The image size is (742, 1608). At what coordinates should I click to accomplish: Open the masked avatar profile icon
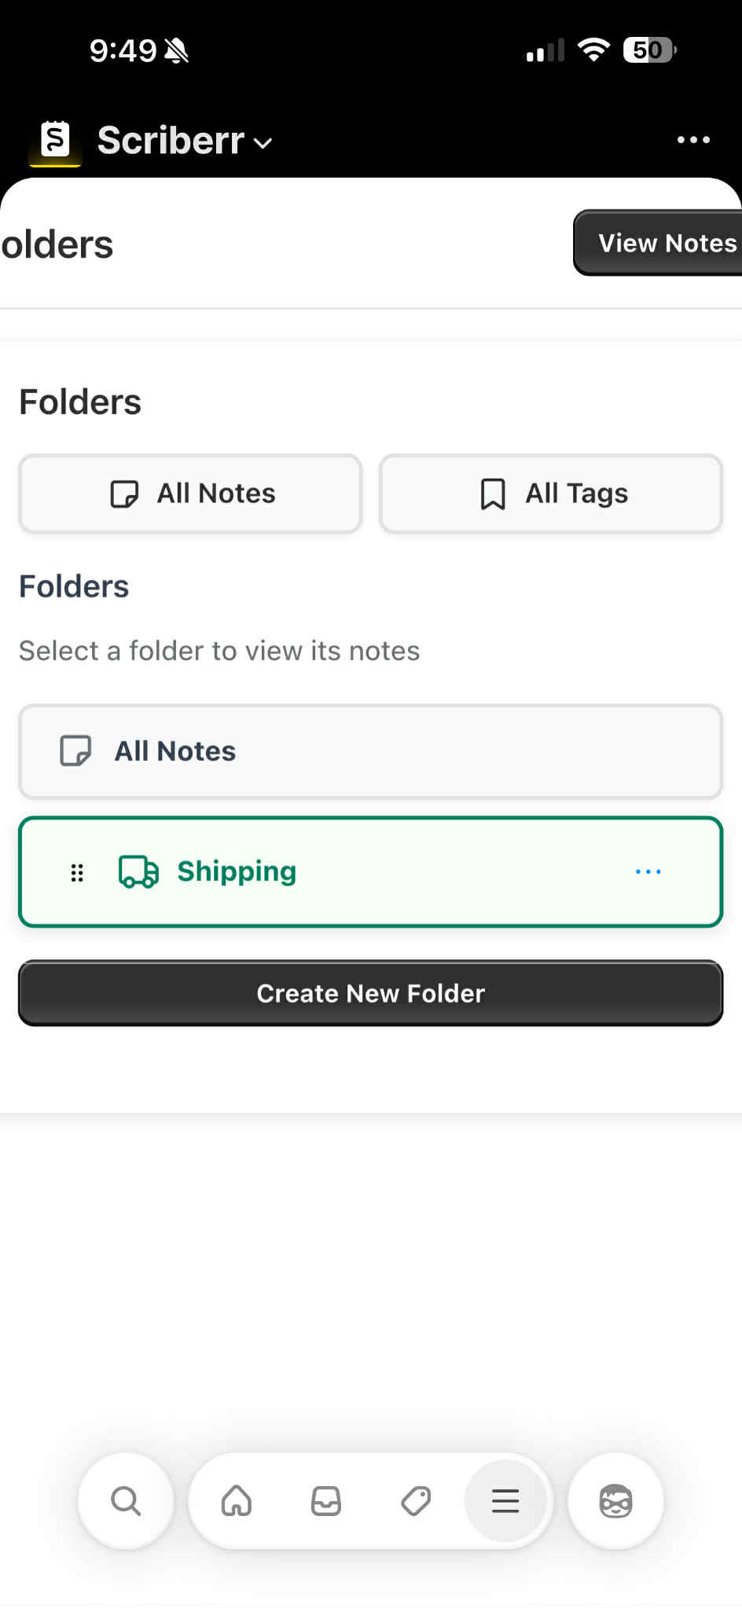click(x=615, y=1501)
